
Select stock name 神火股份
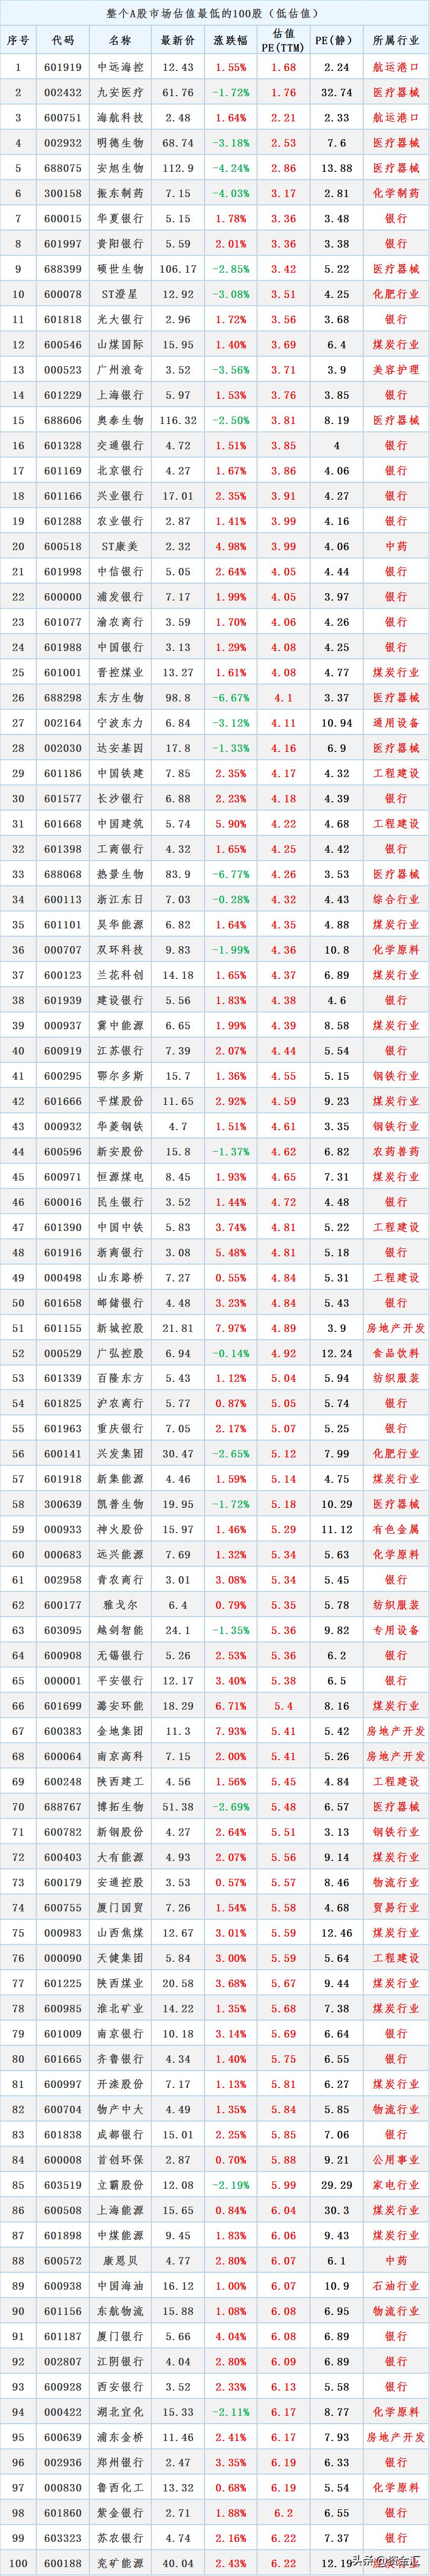coord(120,1529)
